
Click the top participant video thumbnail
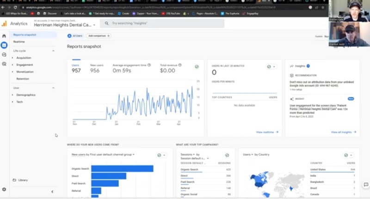(349, 11)
